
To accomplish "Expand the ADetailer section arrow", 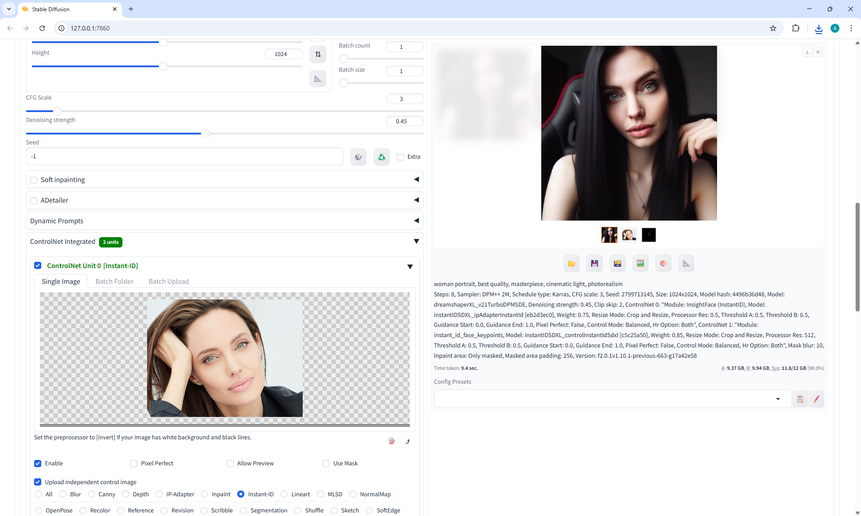I will tap(416, 200).
